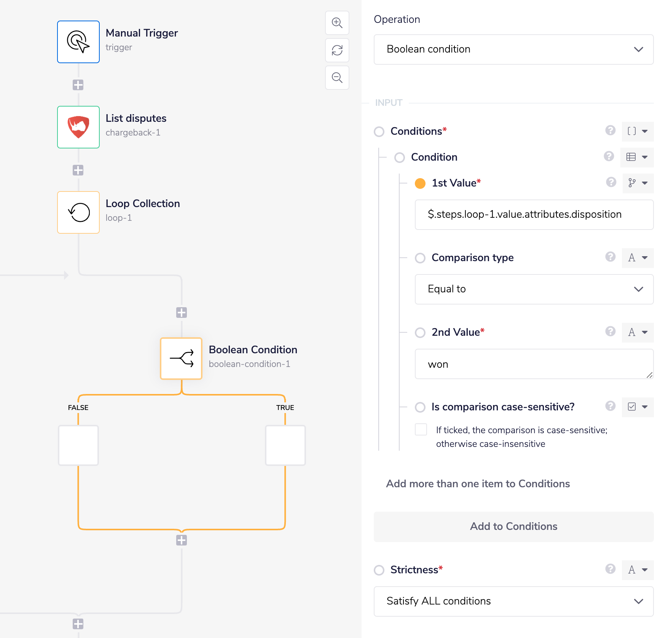The image size is (663, 638).
Task: Click help icon next to Comparison type
Action: point(610,257)
